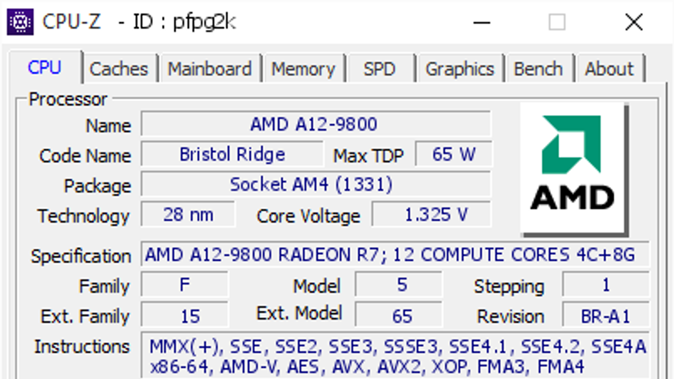Click the Technology value 28 nm
The height and width of the screenshot is (379, 674).
[x=188, y=215]
